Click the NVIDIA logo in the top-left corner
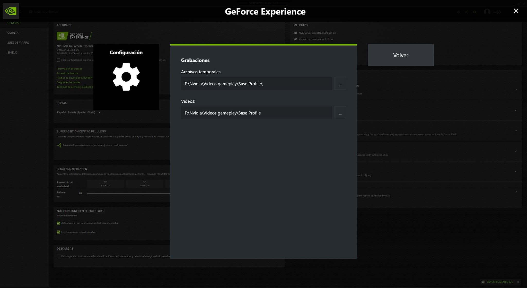Viewport: 527px width, 288px height. pos(11,11)
